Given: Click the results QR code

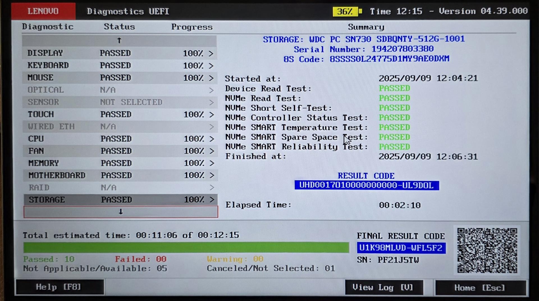Looking at the screenshot, I should pyautogui.click(x=487, y=250).
